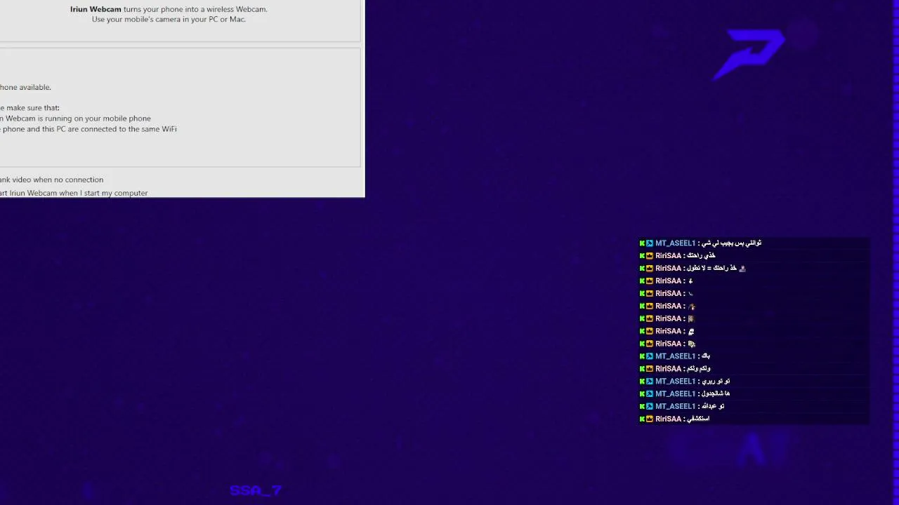Click the crown badge beside "ولكم ولكم"
The height and width of the screenshot is (505, 899).
650,369
